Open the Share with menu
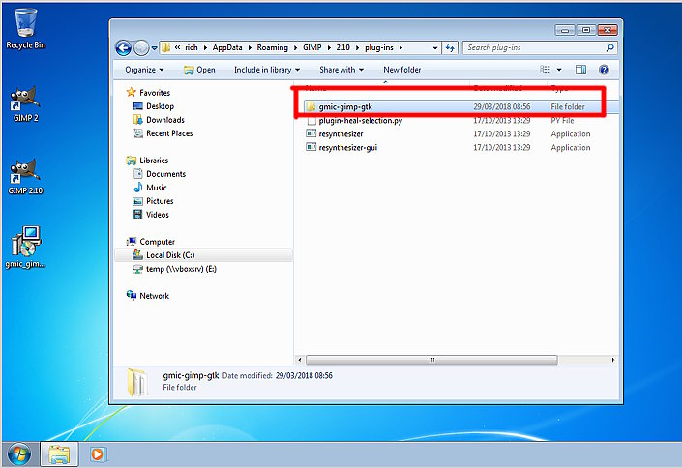Viewport: 682px width, 468px height. point(341,70)
